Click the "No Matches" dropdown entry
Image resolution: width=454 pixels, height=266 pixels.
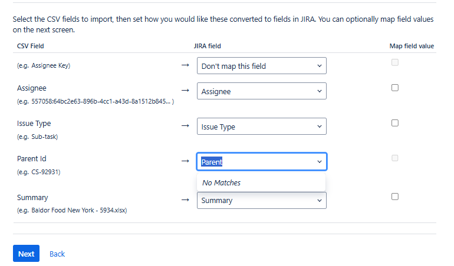[222, 182]
